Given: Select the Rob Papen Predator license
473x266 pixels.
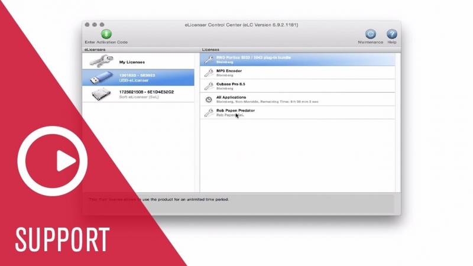Looking at the screenshot, I should (297, 112).
